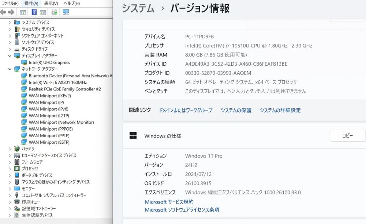
Task: Collapse the ディスプレイ アダプター node
Action: pyautogui.click(x=10, y=56)
